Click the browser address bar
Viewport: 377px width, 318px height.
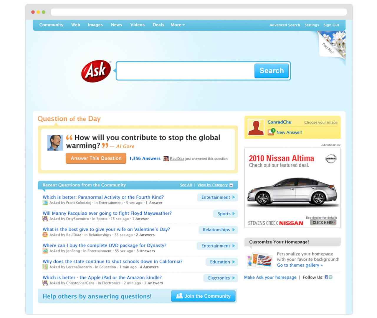click(199, 12)
